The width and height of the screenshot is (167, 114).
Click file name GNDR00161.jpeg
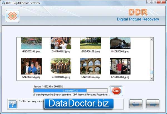[31, 52]
